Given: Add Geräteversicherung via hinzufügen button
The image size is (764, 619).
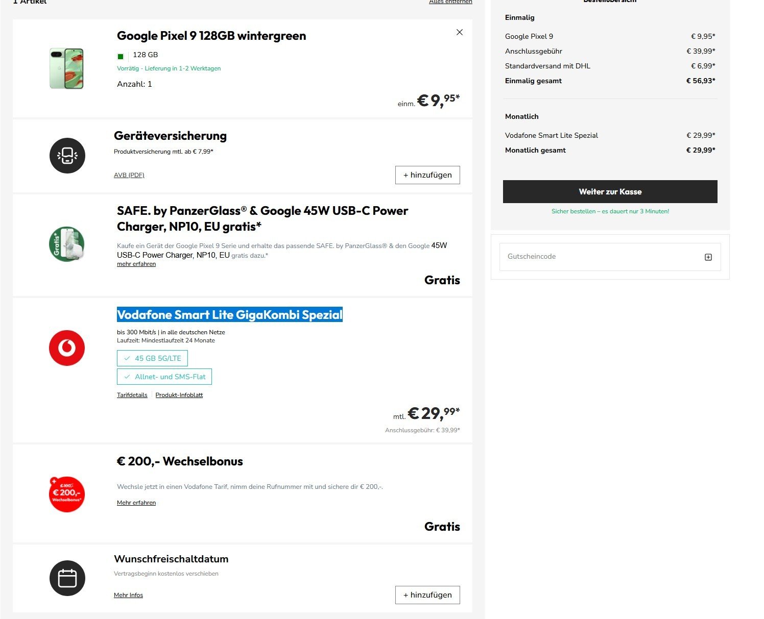Looking at the screenshot, I should tap(427, 175).
